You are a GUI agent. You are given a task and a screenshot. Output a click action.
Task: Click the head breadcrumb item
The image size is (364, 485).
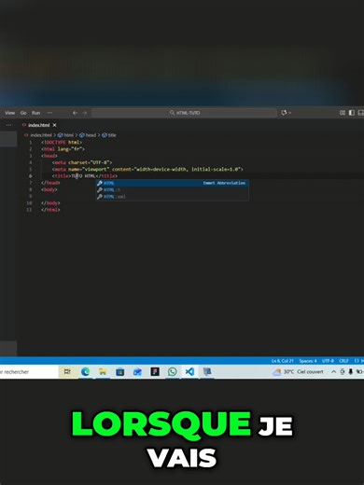(x=88, y=135)
